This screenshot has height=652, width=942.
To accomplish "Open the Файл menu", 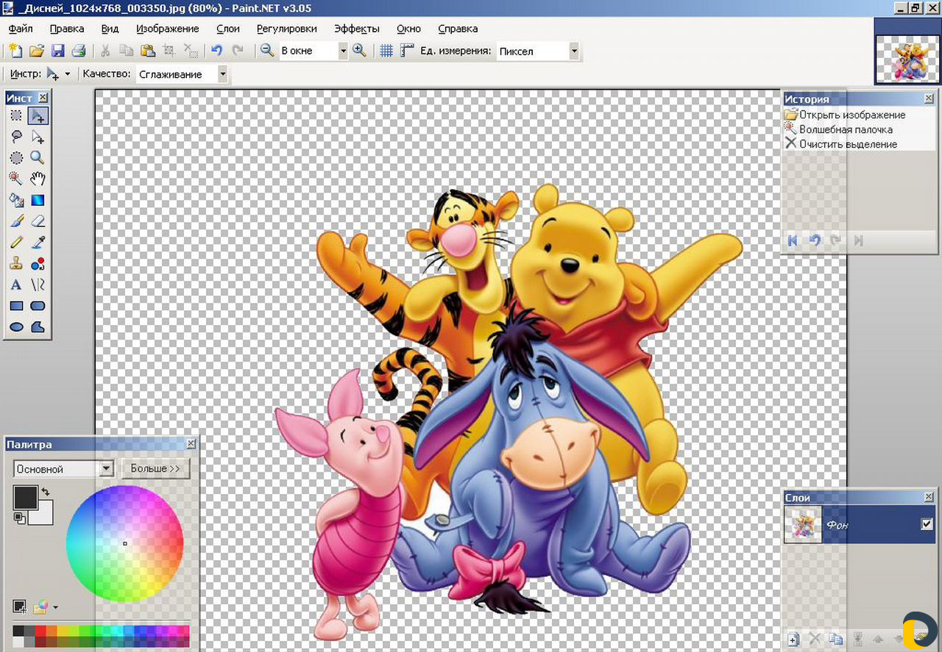I will pos(21,29).
